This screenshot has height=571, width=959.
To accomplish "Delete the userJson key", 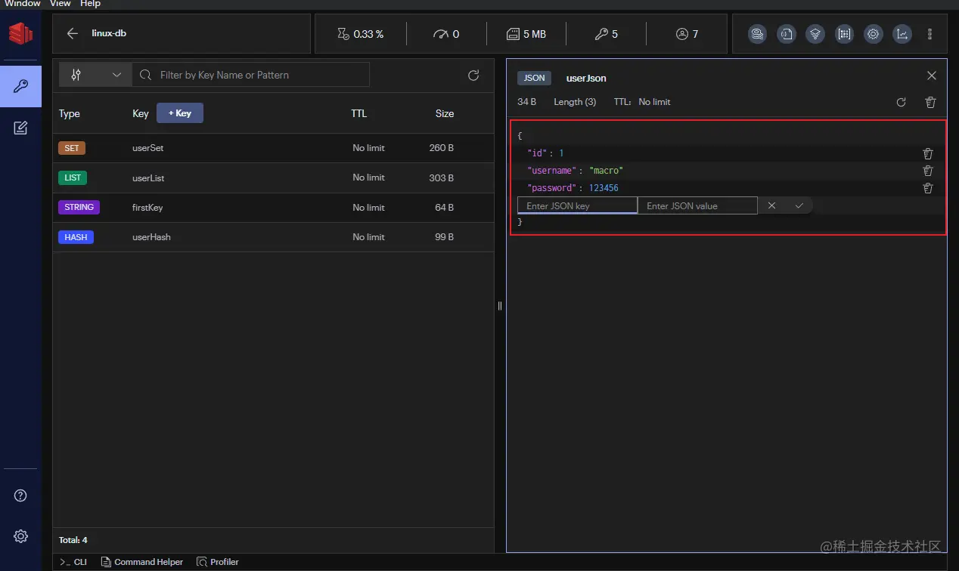I will 931,102.
